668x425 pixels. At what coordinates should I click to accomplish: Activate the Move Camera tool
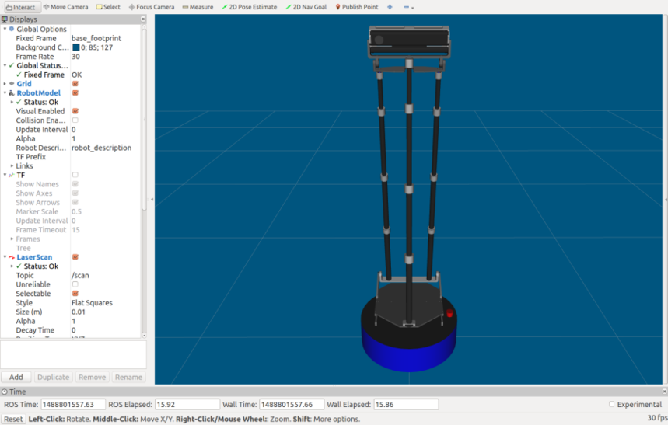click(66, 7)
